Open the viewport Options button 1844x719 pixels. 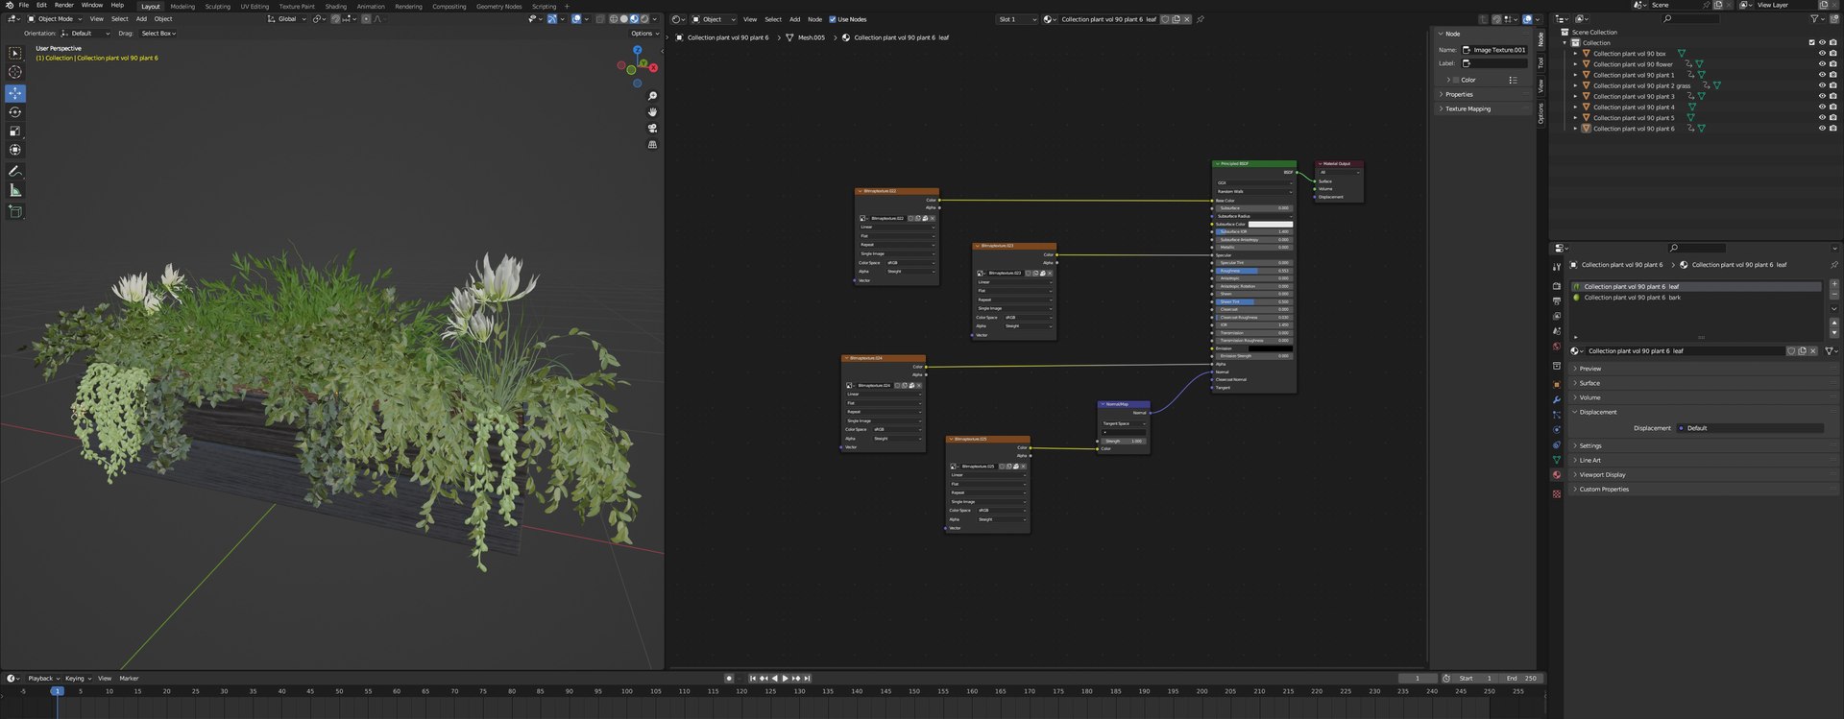pyautogui.click(x=645, y=33)
